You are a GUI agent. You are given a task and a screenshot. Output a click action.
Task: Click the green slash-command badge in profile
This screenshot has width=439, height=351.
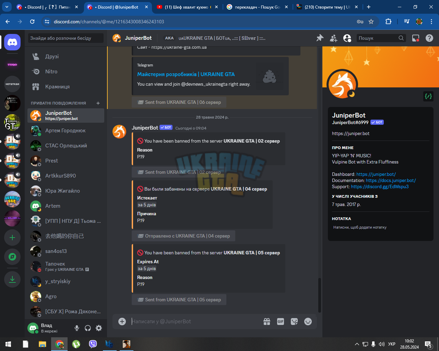pos(428,96)
